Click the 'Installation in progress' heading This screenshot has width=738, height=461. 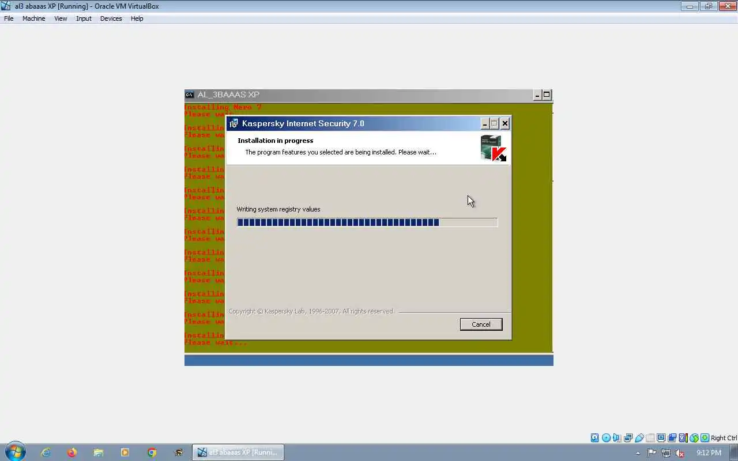coord(276,141)
